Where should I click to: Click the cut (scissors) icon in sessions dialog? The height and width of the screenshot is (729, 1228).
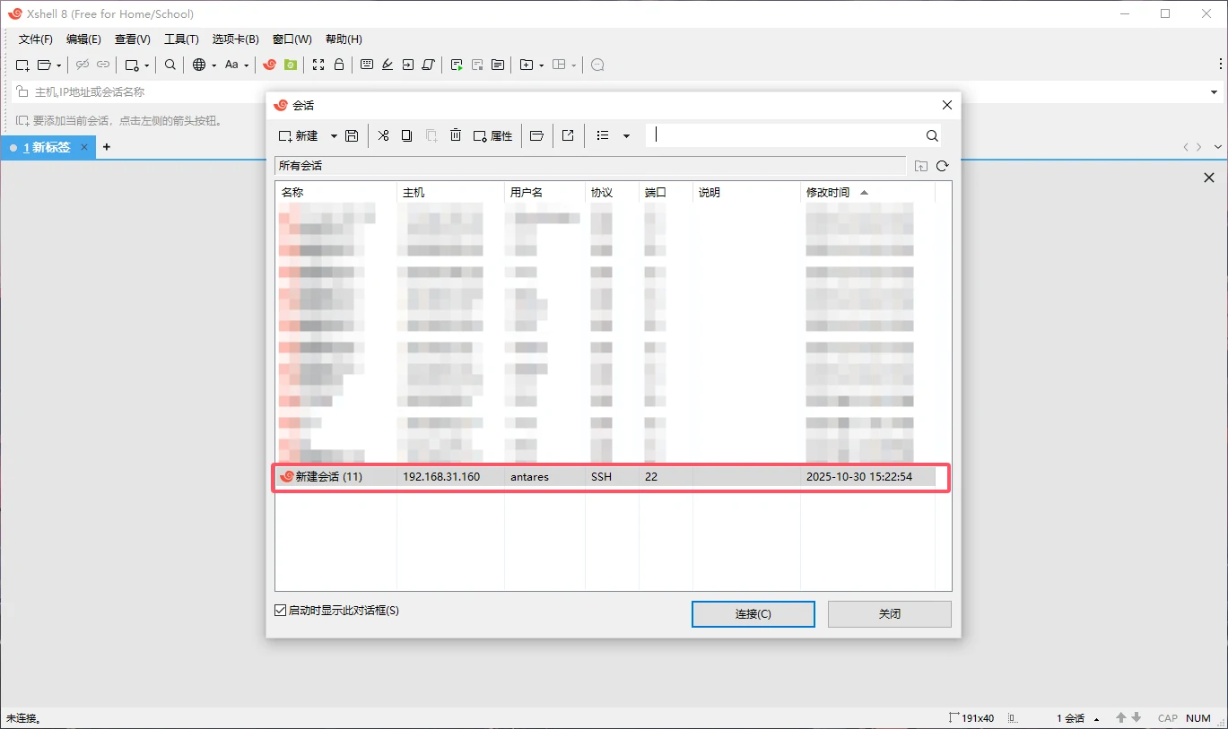[383, 135]
